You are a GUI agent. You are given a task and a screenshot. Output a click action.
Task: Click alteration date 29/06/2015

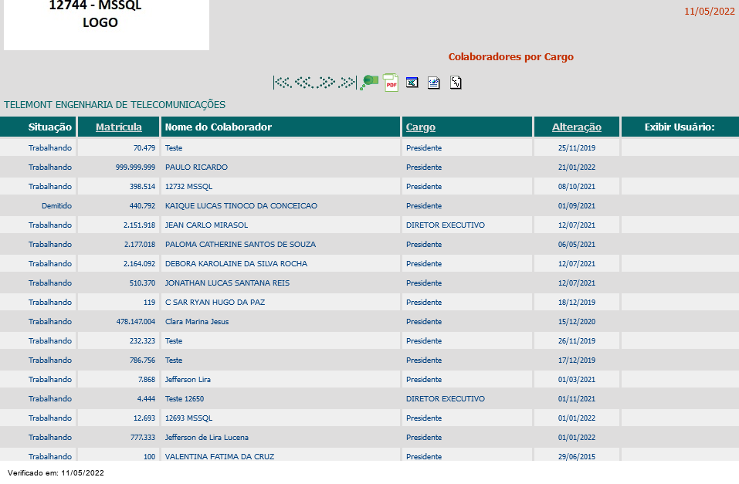[577, 457]
